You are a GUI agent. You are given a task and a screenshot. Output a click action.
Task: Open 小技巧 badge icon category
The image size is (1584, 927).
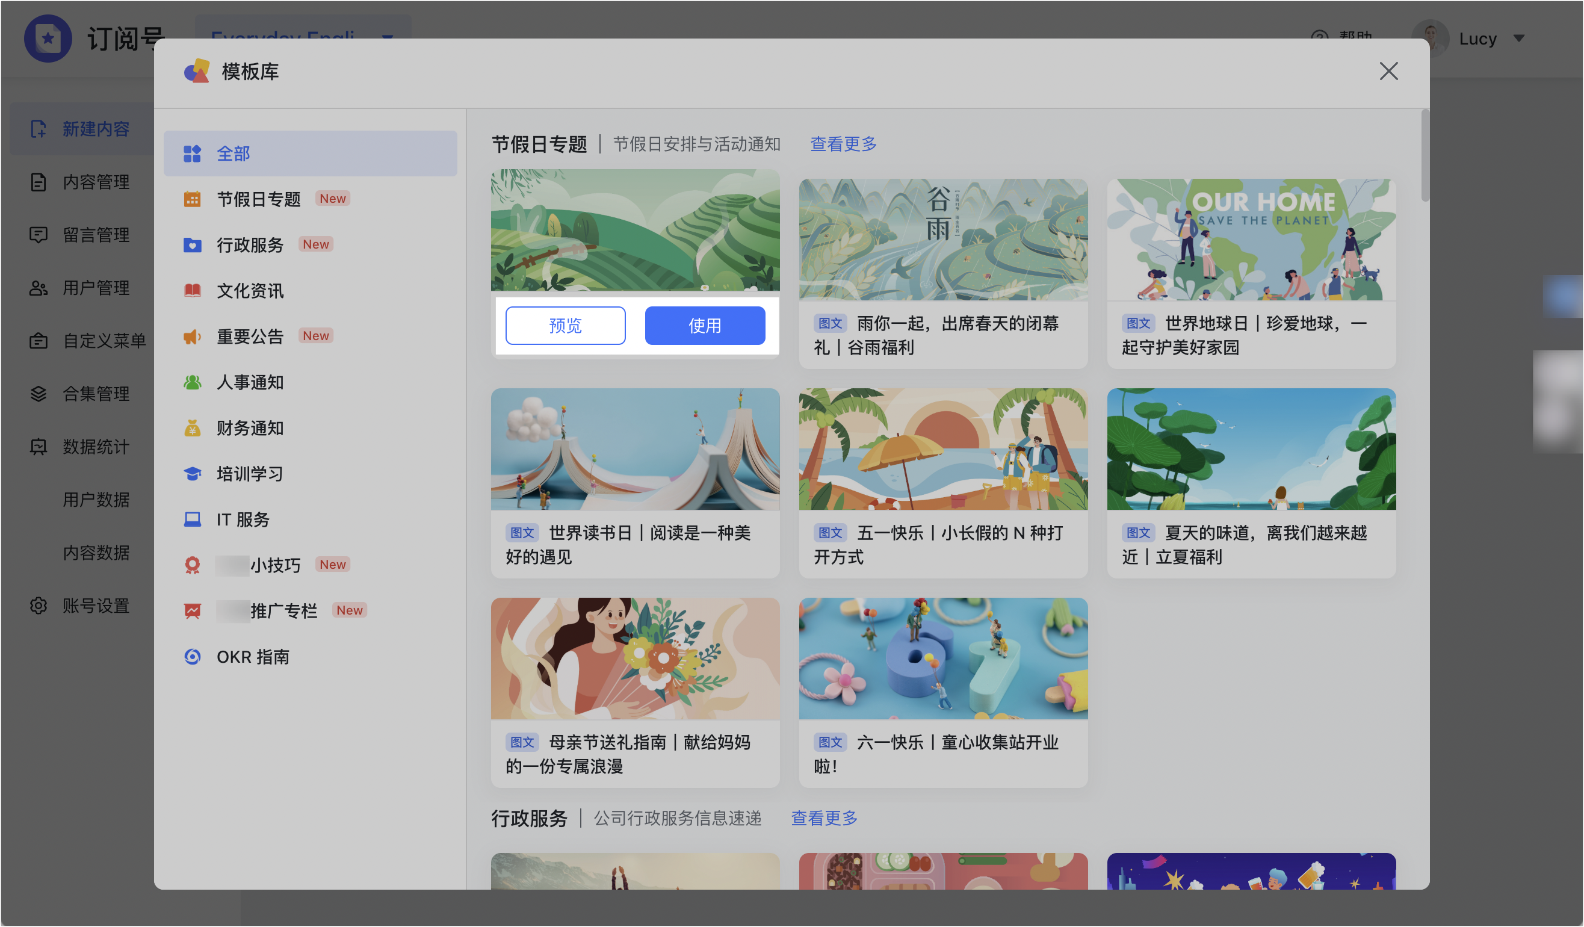click(192, 565)
